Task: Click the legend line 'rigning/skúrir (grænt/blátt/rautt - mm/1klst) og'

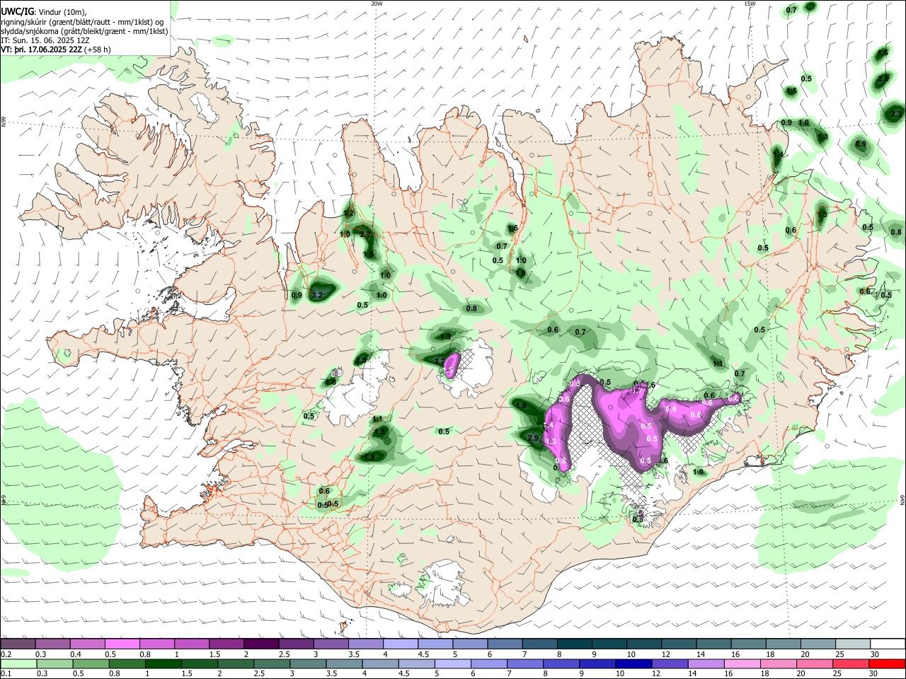Action: pyautogui.click(x=82, y=21)
